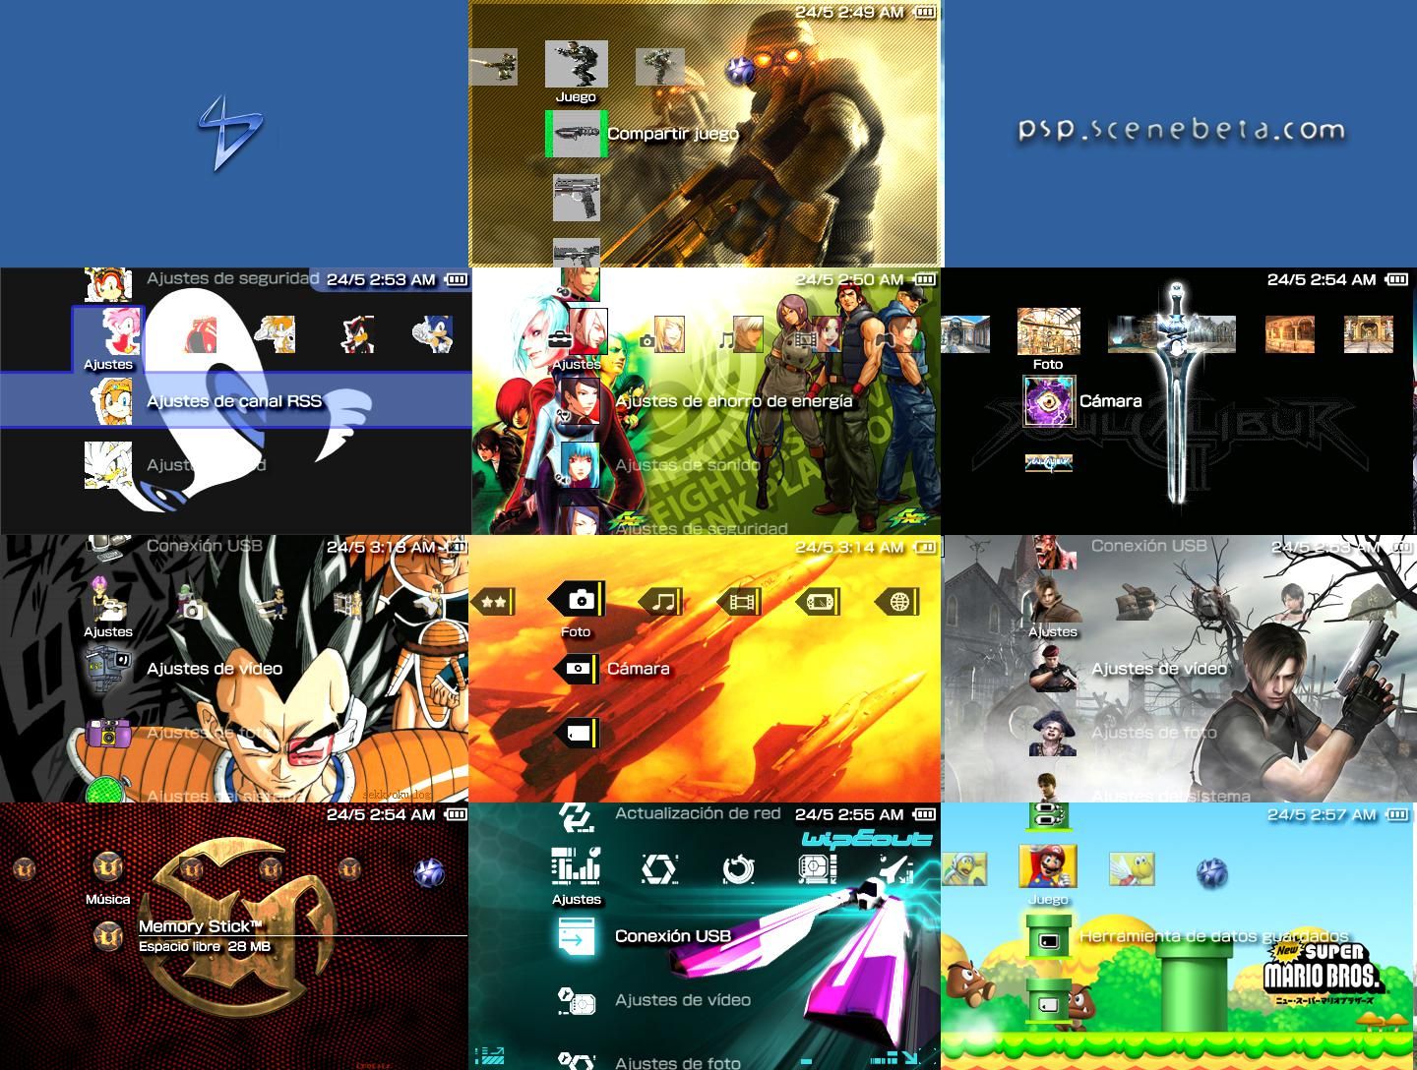Select the Juego soldier icon in Killzone theme

[x=577, y=64]
